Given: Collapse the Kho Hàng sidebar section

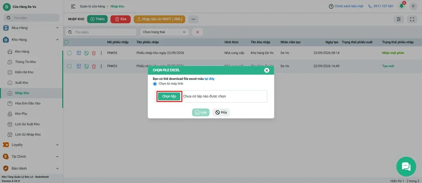Looking at the screenshot, I should [x=32, y=40].
